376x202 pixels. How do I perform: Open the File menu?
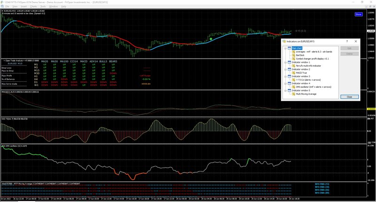click(x=7, y=7)
